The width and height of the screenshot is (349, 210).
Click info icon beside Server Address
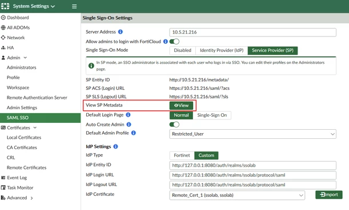coord(121,32)
